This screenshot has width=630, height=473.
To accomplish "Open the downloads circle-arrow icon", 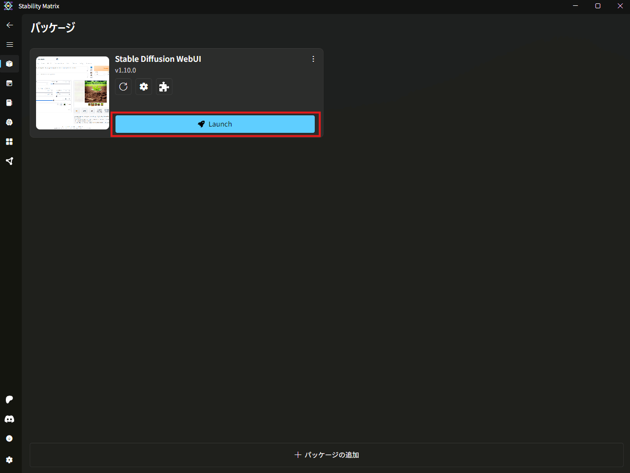I will coord(9,438).
